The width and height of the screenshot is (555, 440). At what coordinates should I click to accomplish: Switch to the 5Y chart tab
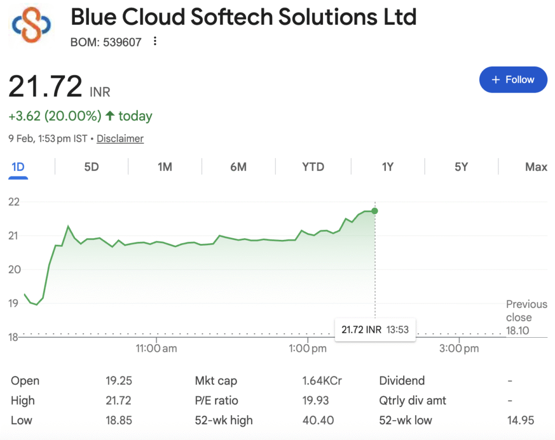[461, 167]
